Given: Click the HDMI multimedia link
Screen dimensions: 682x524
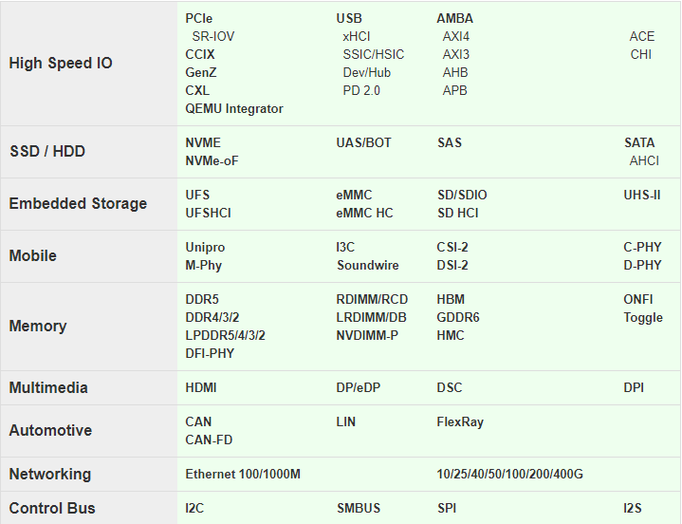Looking at the screenshot, I should click(201, 387).
